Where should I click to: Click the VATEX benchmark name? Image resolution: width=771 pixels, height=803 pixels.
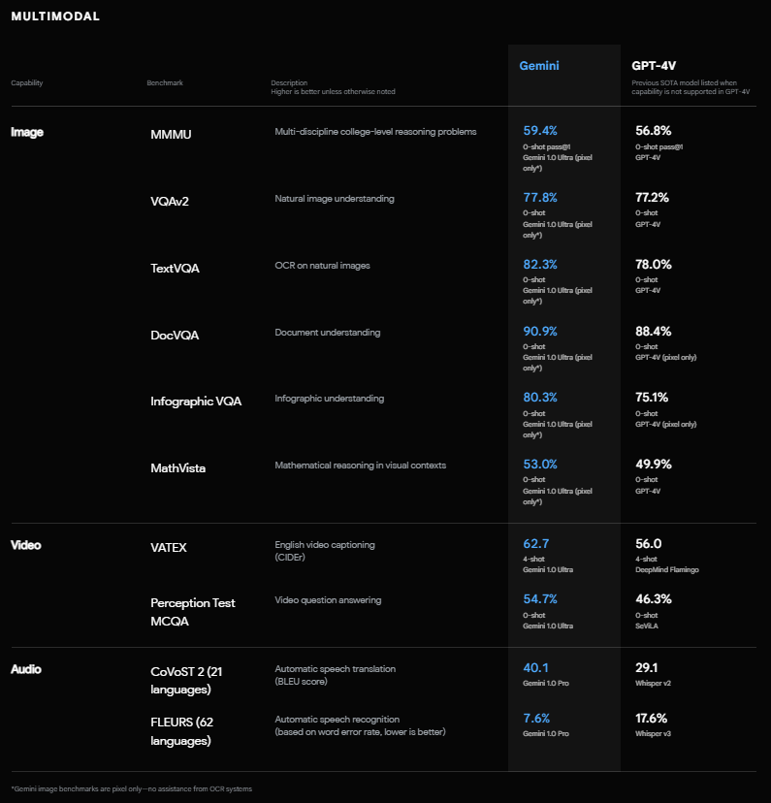click(x=169, y=548)
